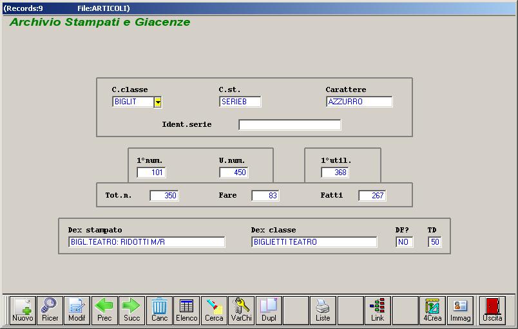Screen dimensions: 518x329
Task: Click the Archivio Stampati e Giacenze title
Action: click(x=100, y=22)
